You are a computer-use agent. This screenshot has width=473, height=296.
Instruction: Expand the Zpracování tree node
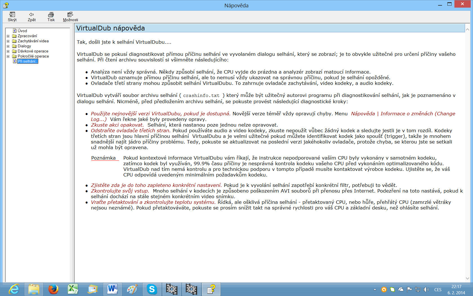[x=8, y=36]
